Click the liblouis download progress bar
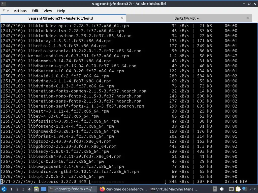 tap(128, 181)
